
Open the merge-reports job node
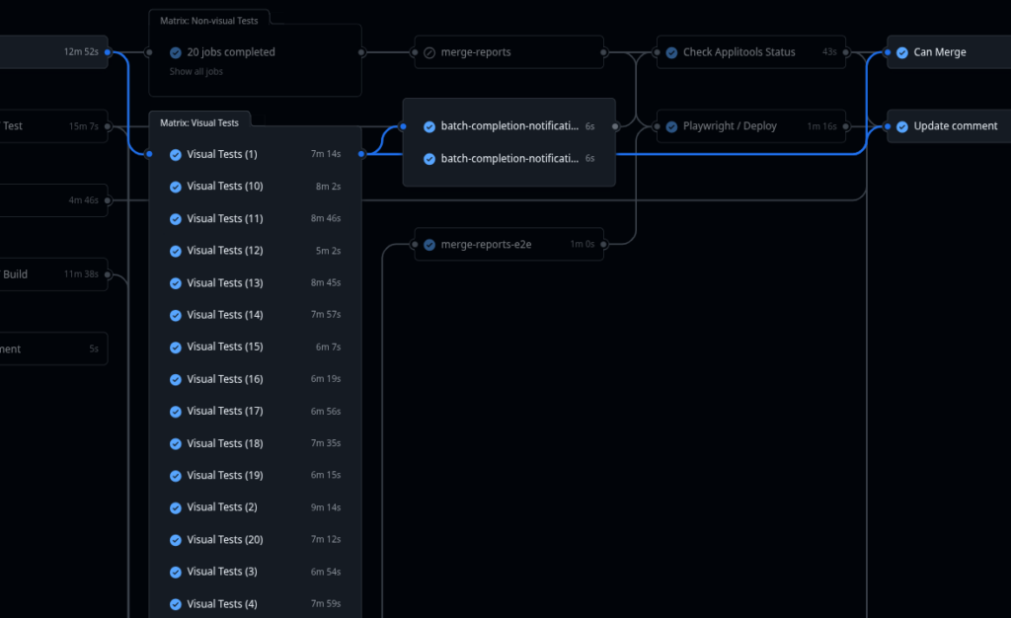click(x=509, y=52)
